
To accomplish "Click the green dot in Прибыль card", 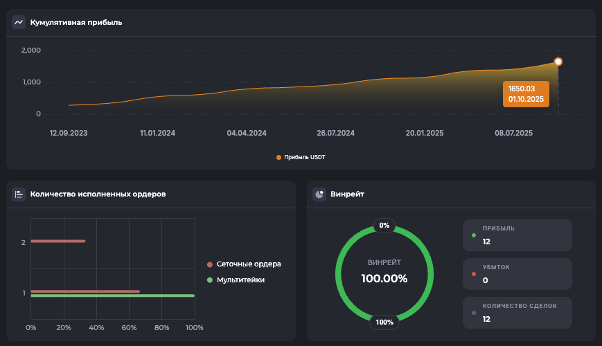I will point(474,235).
